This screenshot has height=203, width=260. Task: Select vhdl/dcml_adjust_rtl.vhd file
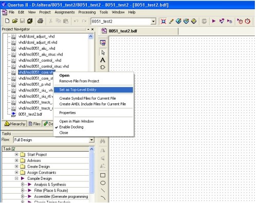point(38,43)
